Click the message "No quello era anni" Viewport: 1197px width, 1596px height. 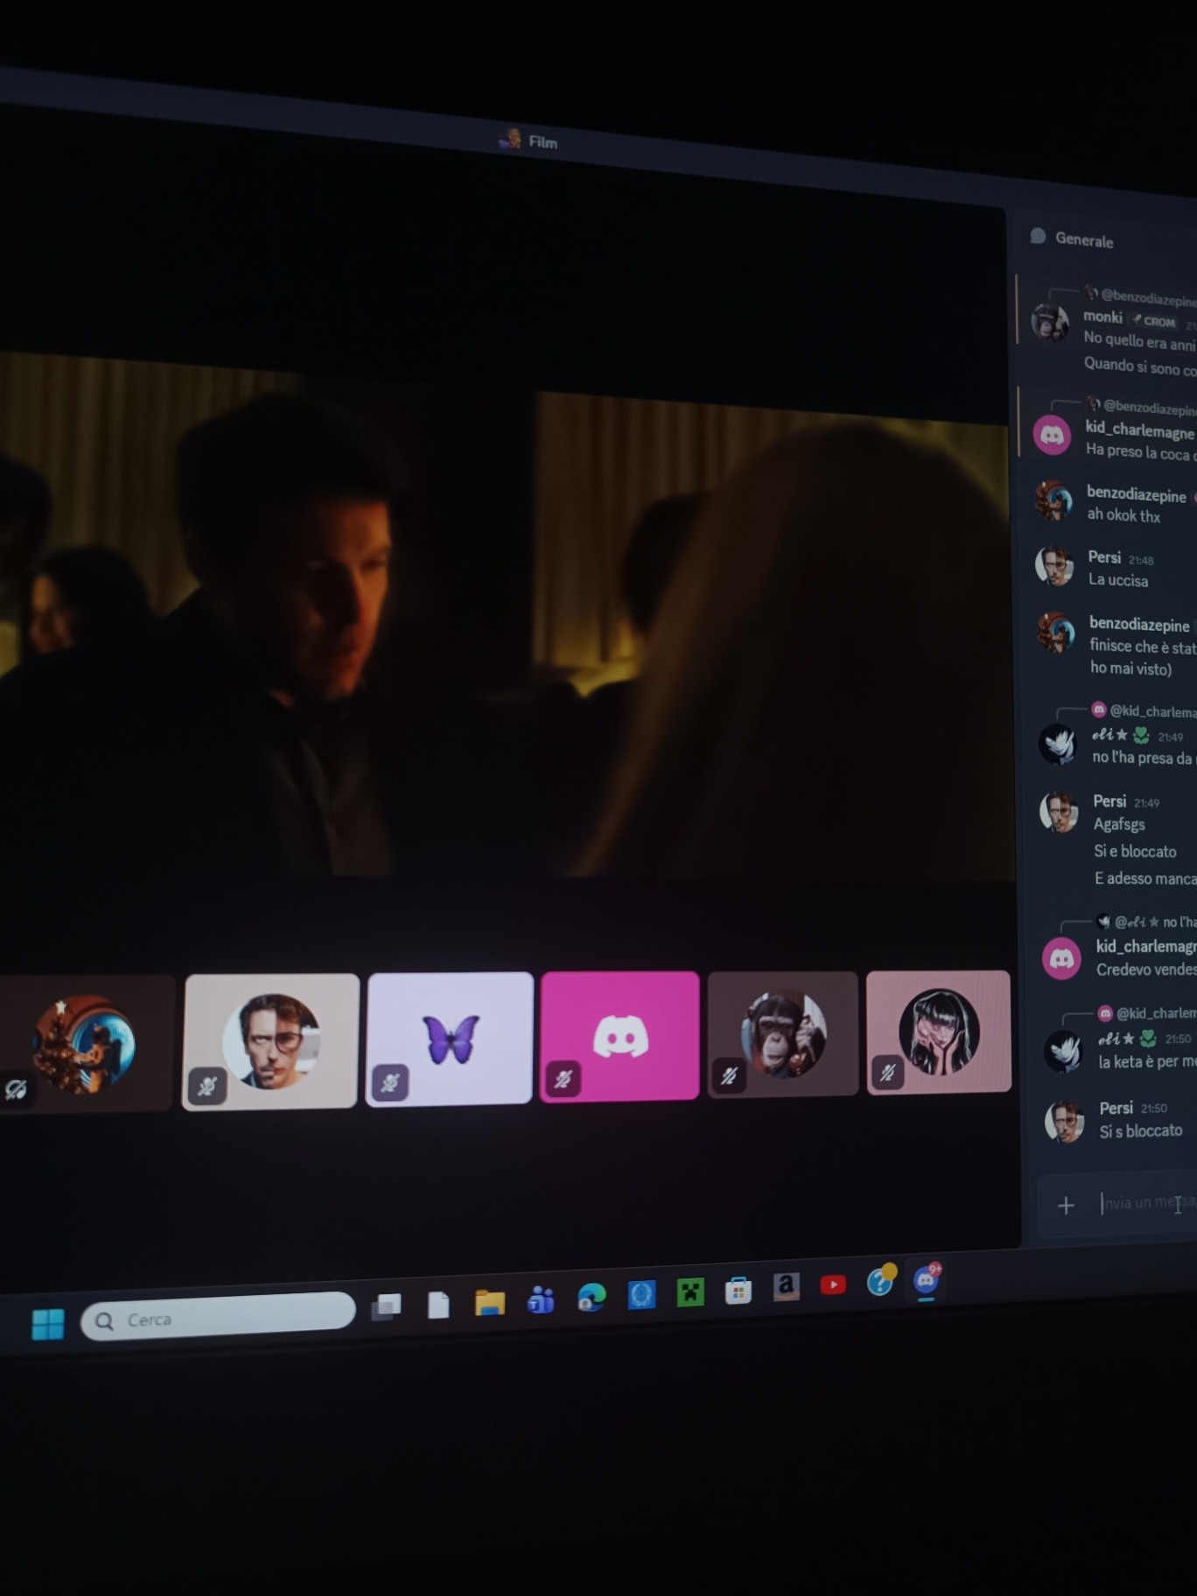(1139, 341)
